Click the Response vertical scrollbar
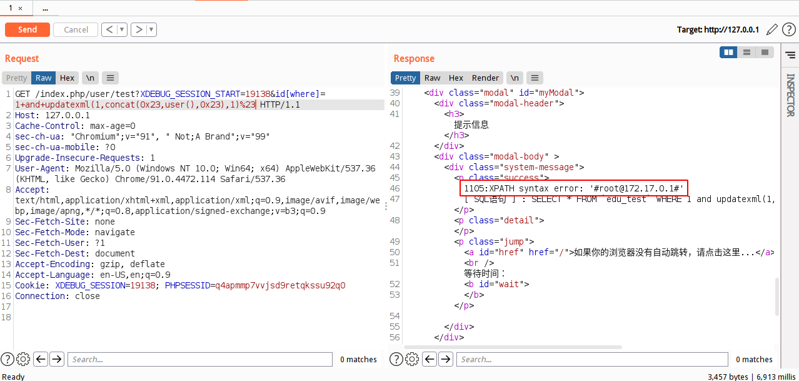The width and height of the screenshot is (799, 381). [778, 297]
